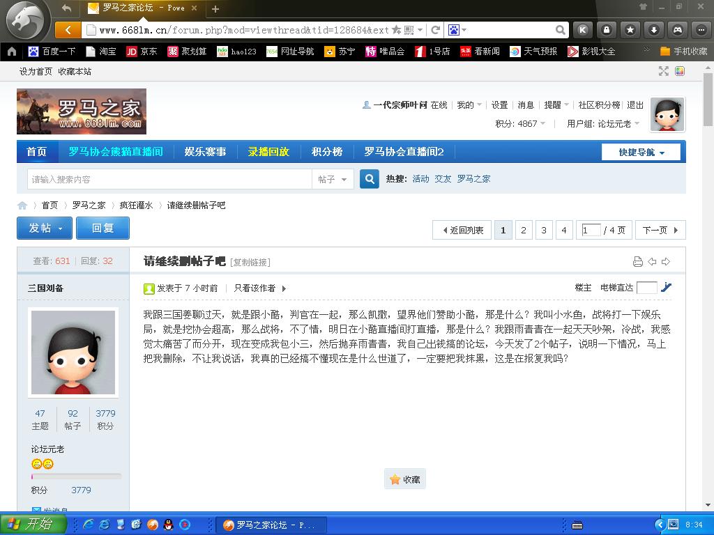Click the star 收藏 favorite button

click(405, 479)
